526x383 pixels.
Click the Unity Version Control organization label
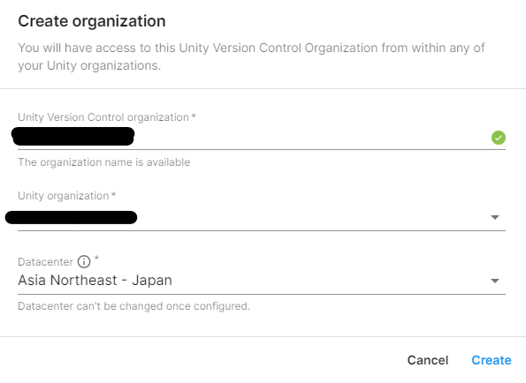(x=107, y=117)
